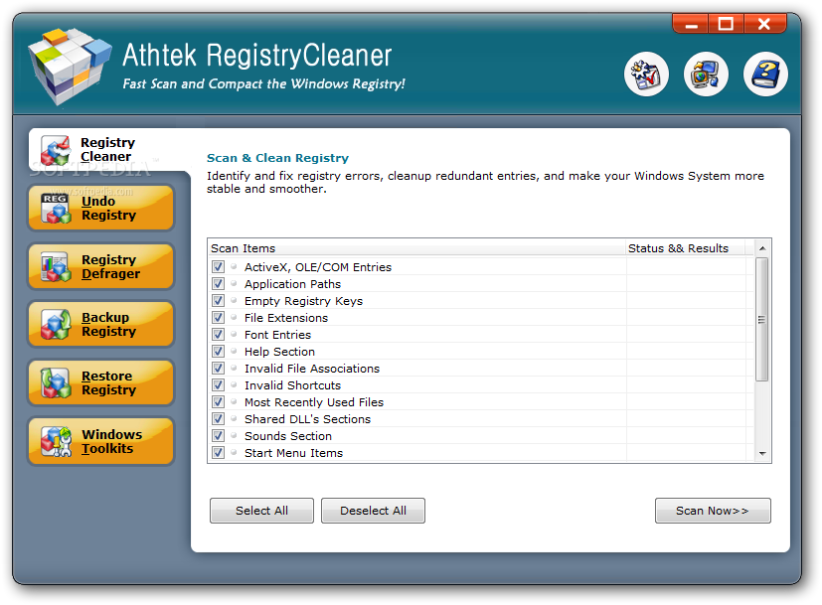Click the Select All button

(261, 511)
